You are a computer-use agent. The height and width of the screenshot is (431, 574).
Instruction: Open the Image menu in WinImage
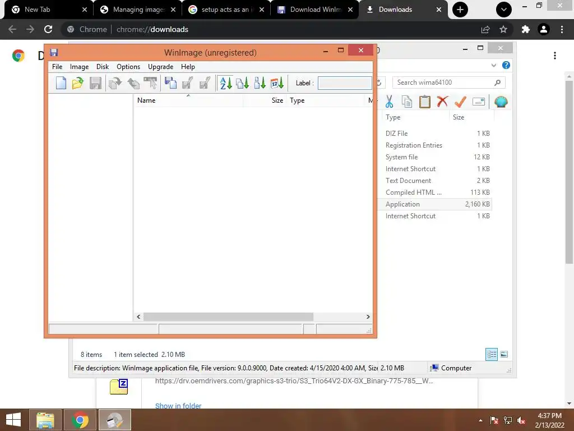(79, 67)
